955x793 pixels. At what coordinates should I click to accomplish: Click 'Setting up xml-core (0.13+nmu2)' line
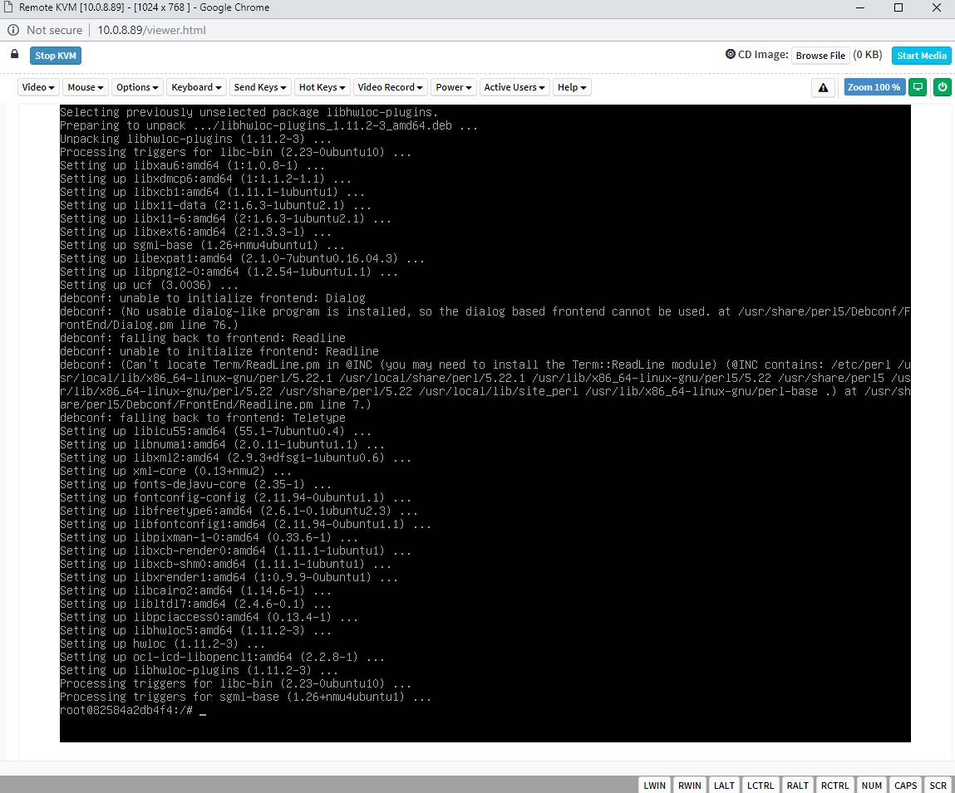click(x=175, y=471)
